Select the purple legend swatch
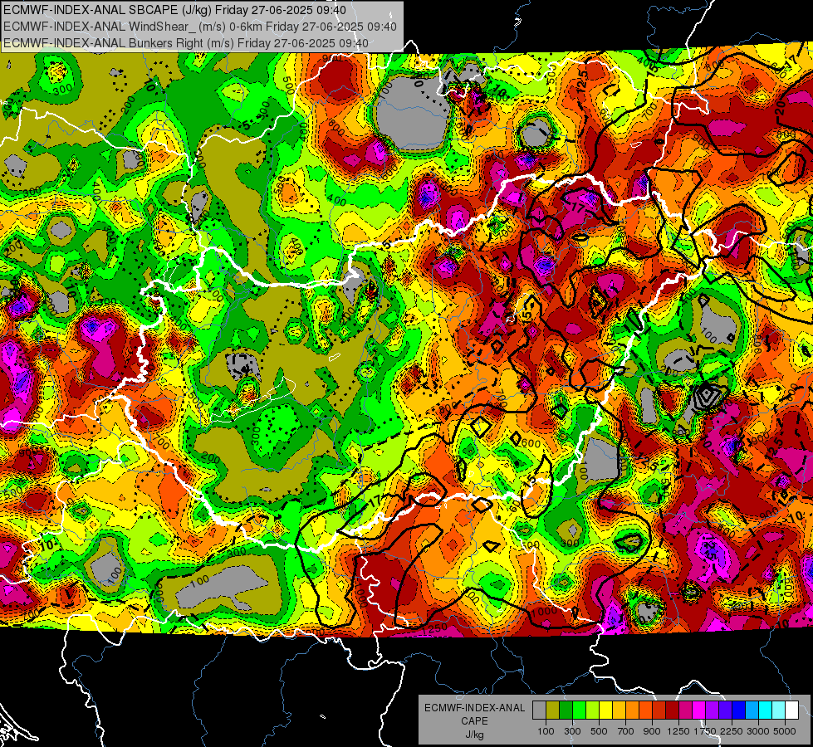This screenshot has width=813, height=747. [x=713, y=710]
